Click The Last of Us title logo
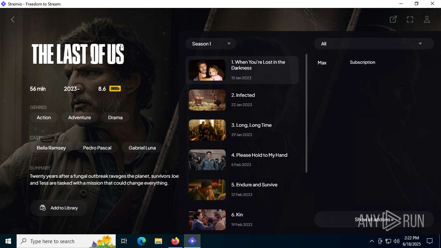This screenshot has height=248, width=441. click(x=78, y=54)
